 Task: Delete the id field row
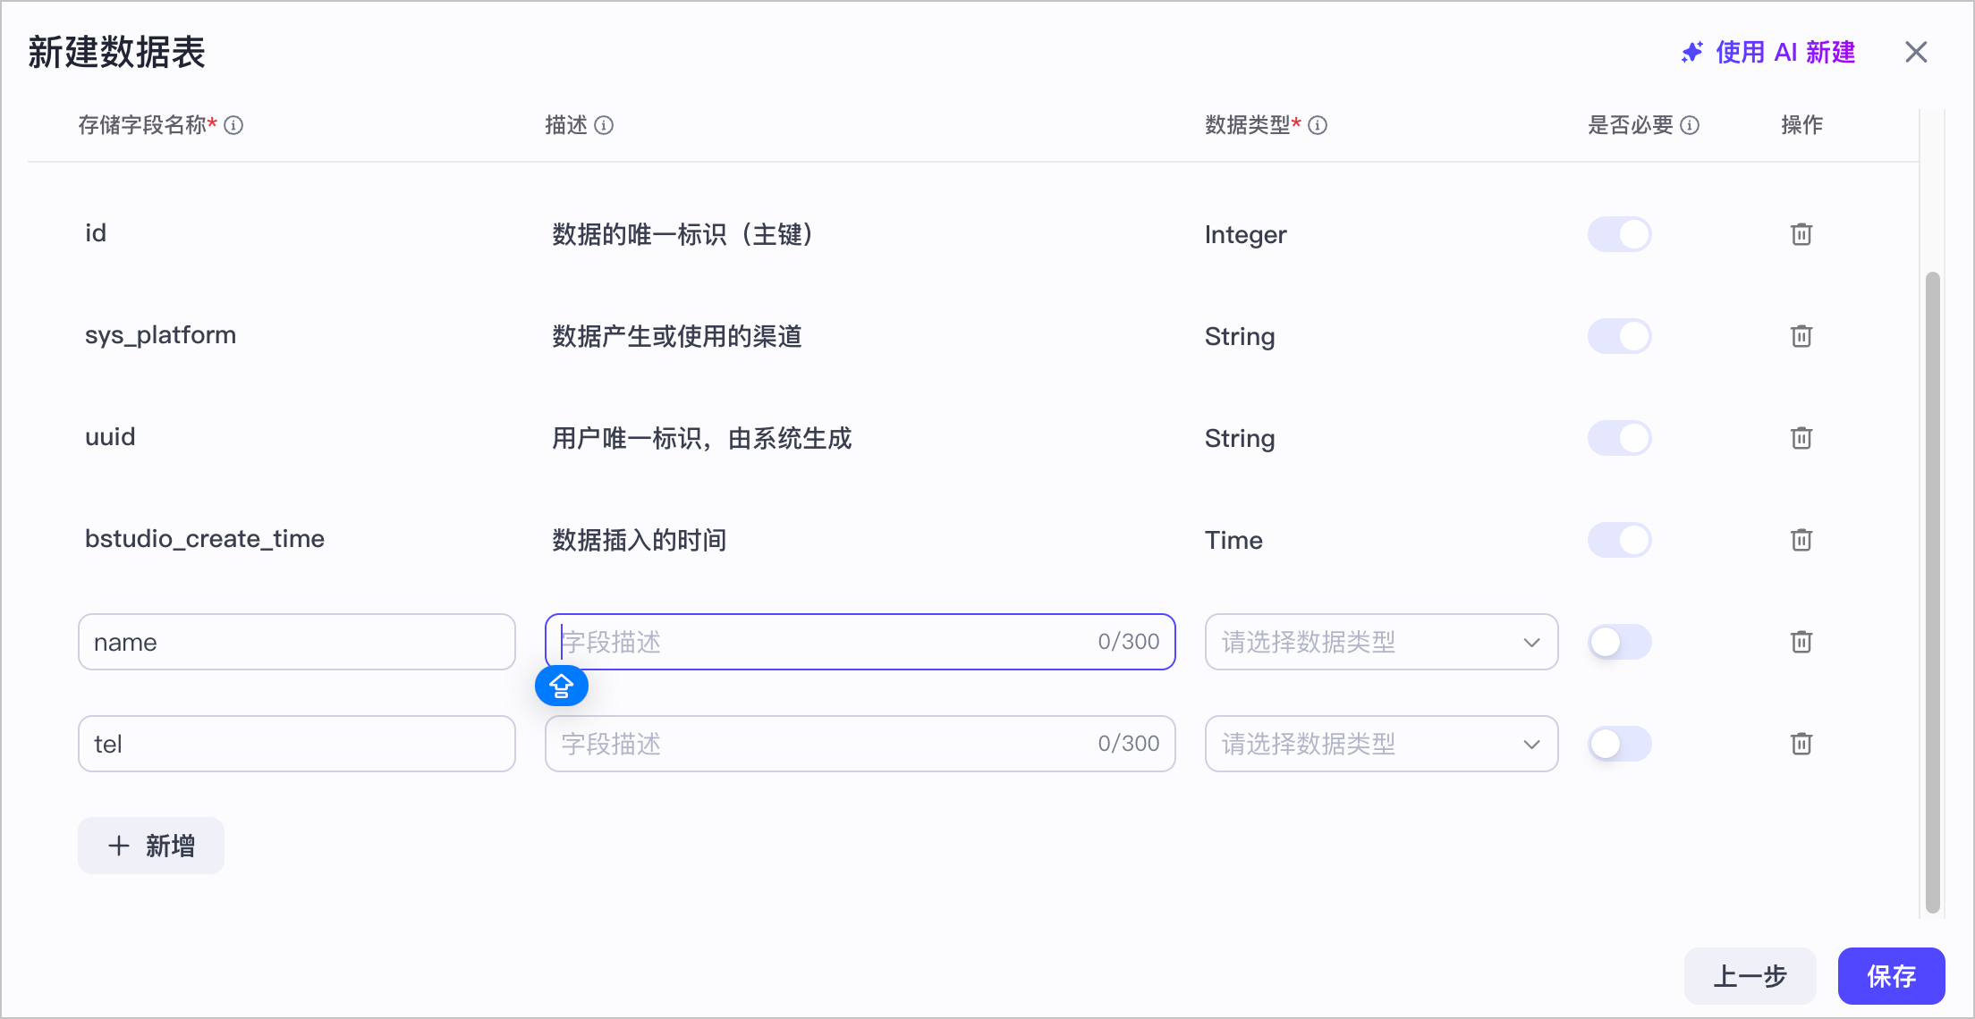point(1801,234)
